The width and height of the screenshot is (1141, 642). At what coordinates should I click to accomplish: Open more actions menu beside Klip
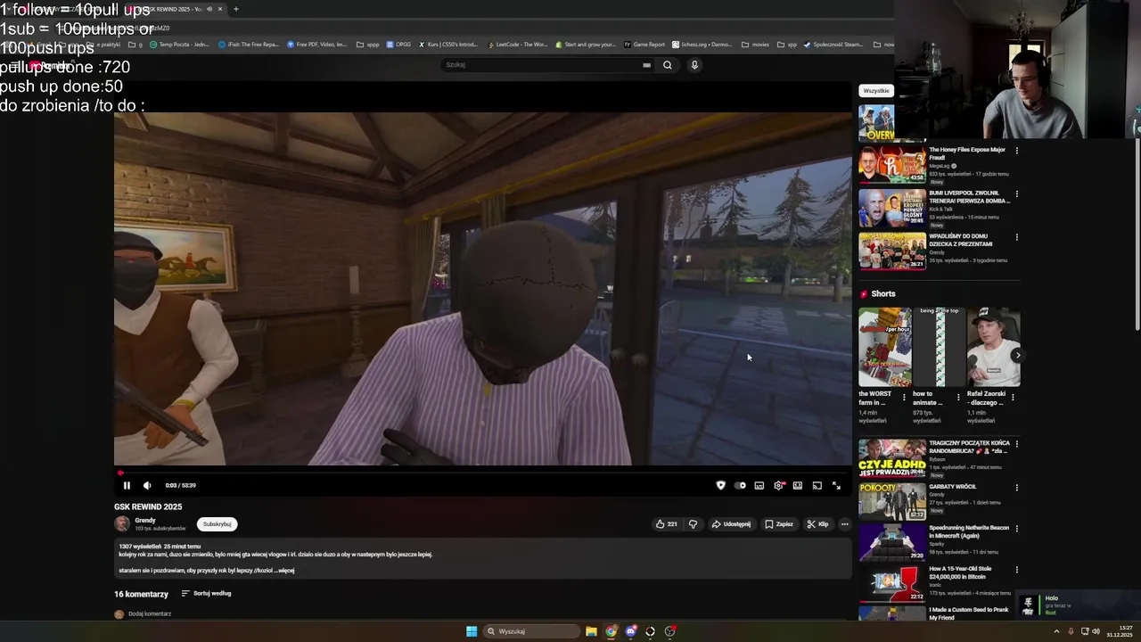[x=844, y=524]
